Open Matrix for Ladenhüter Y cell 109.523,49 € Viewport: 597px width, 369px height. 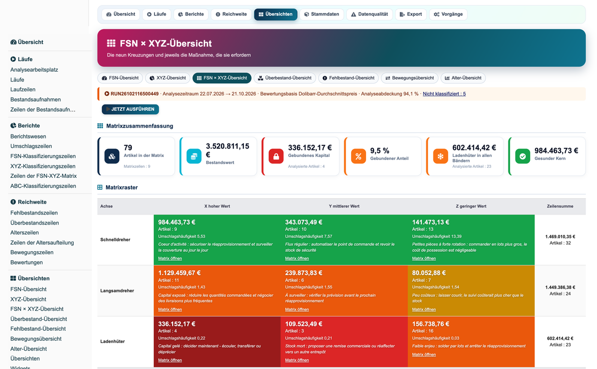(297, 360)
